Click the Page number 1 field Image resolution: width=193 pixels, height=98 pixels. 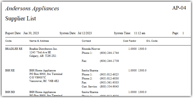(x=183, y=33)
